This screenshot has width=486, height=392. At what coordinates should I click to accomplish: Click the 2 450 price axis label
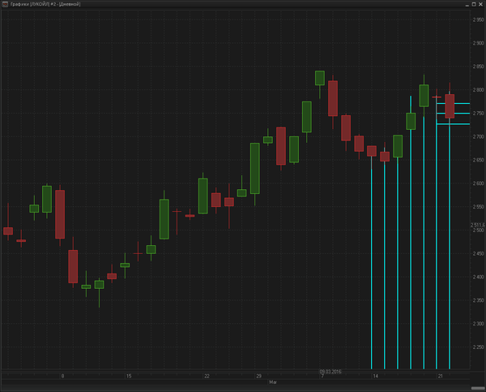[x=478, y=253]
